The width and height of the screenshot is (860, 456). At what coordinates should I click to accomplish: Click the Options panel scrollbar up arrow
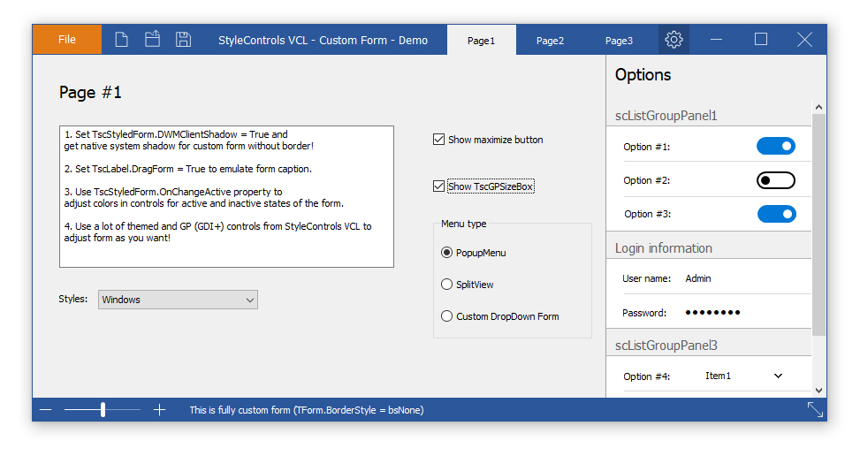(818, 107)
